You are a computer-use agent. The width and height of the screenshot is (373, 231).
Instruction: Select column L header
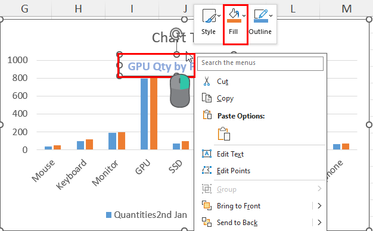coord(293,8)
